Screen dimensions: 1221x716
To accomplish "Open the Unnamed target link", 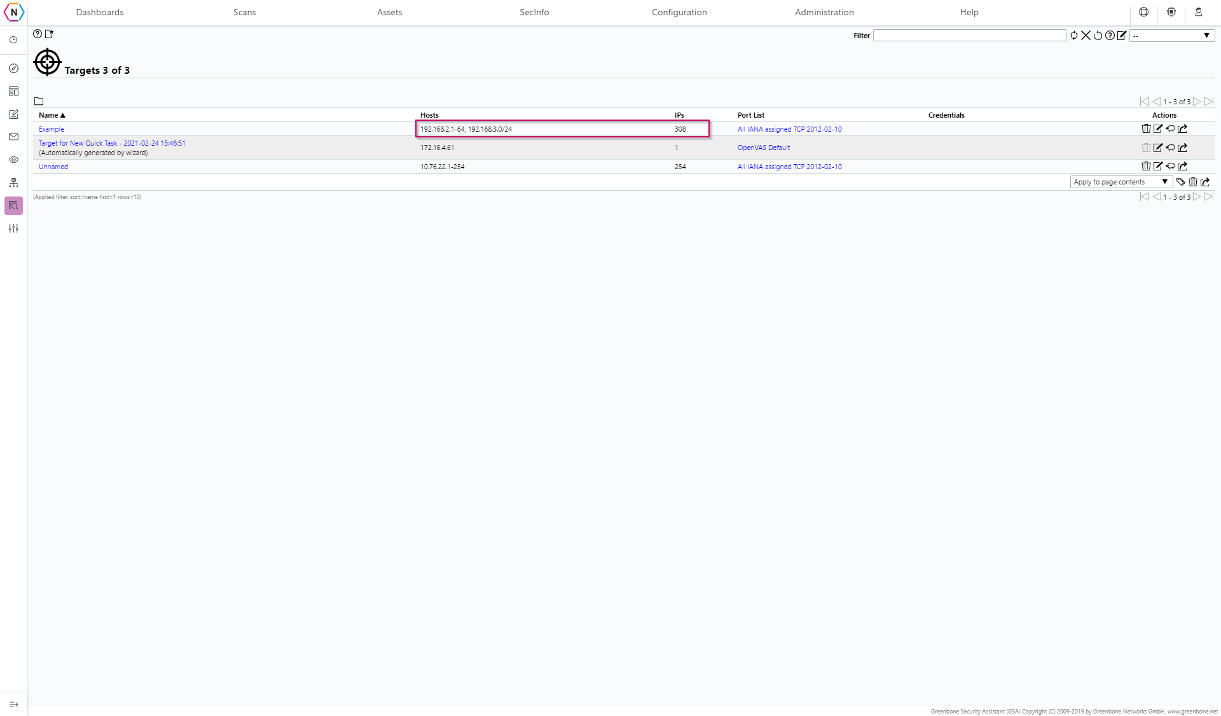I will click(53, 167).
